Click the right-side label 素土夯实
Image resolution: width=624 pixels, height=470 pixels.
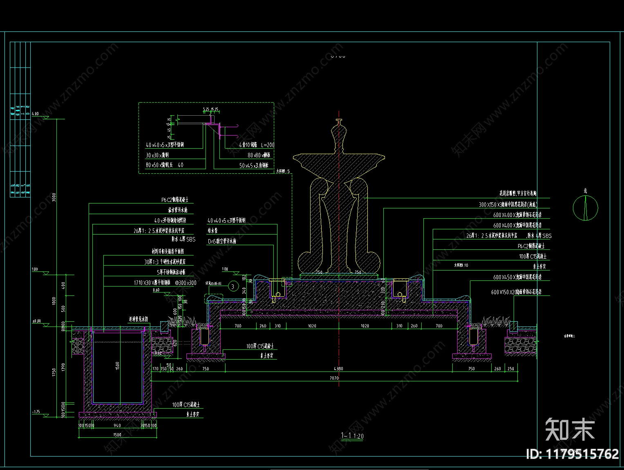tap(539, 266)
